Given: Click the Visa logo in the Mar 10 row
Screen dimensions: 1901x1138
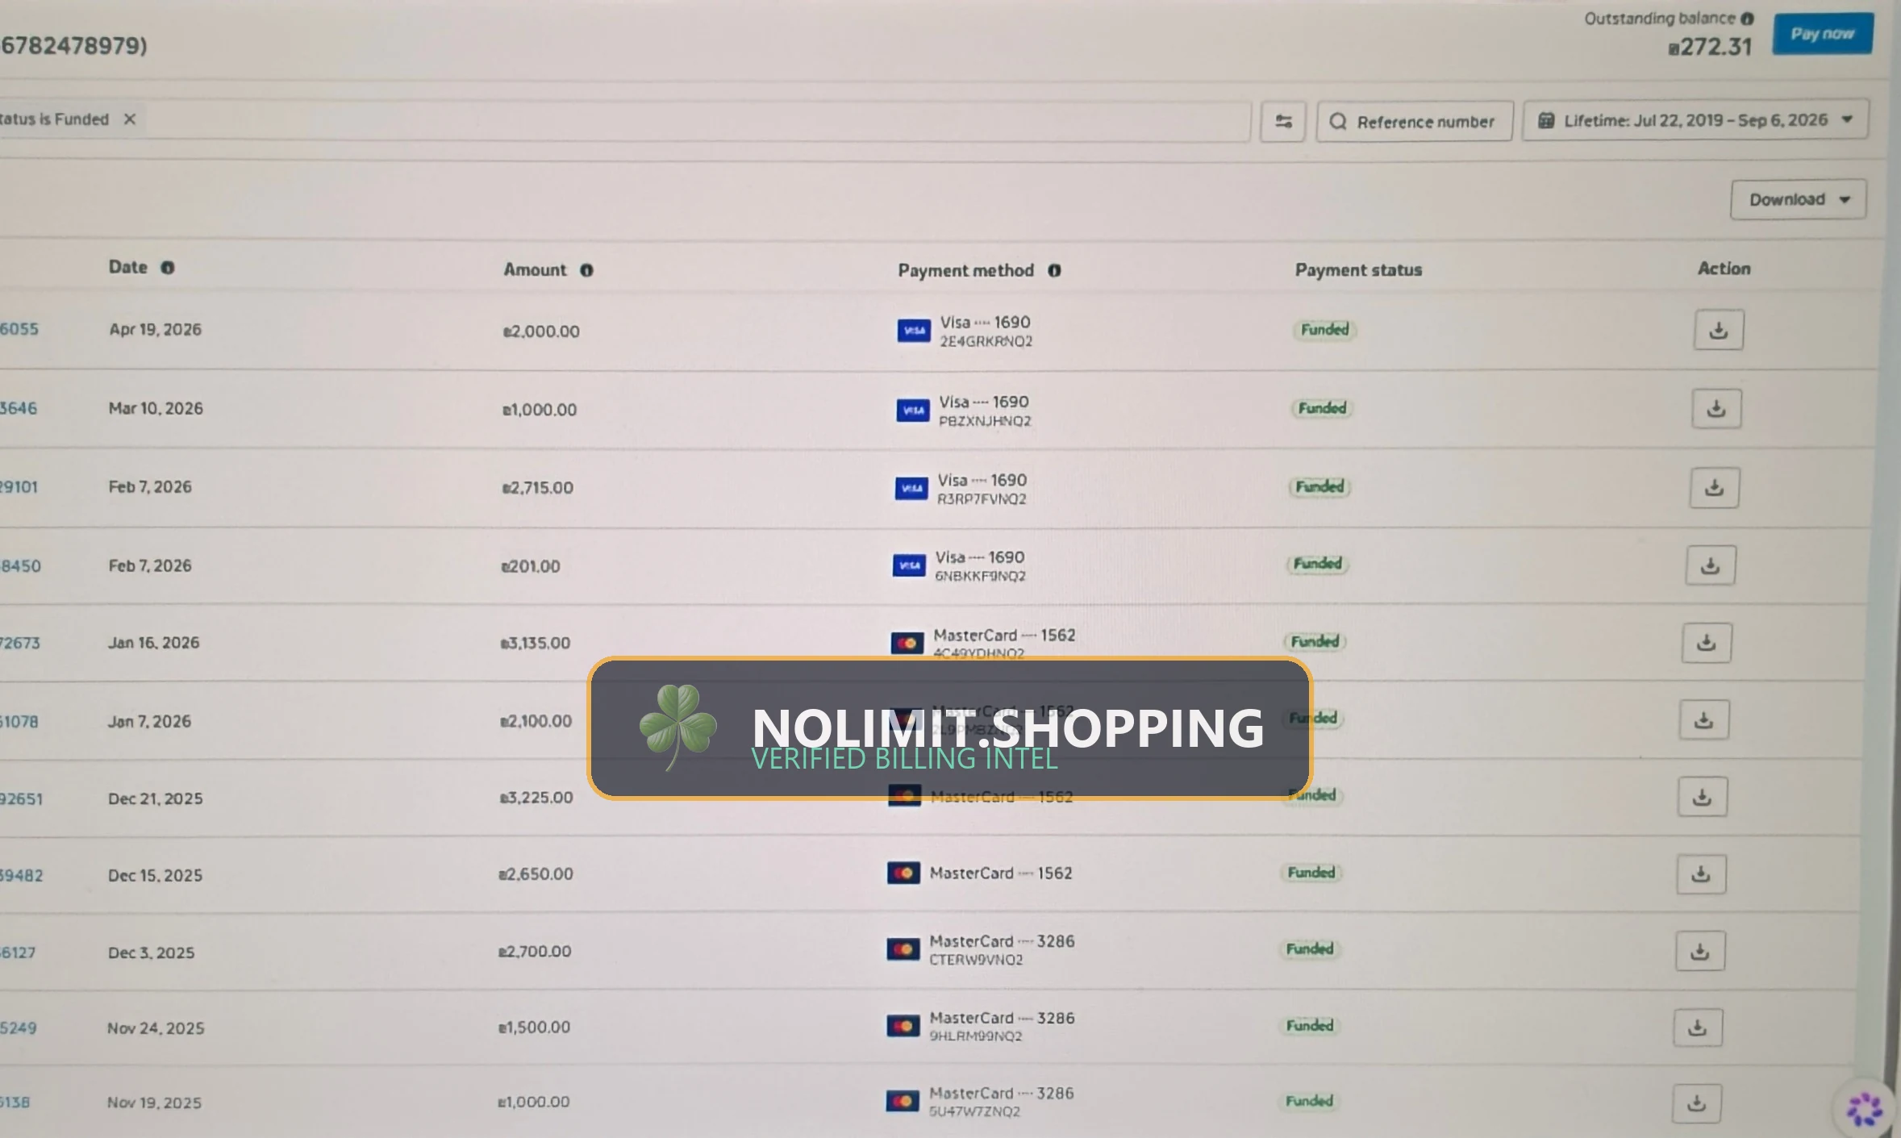Looking at the screenshot, I should (x=913, y=411).
